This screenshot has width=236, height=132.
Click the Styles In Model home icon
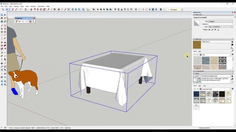[x=201, y=89]
